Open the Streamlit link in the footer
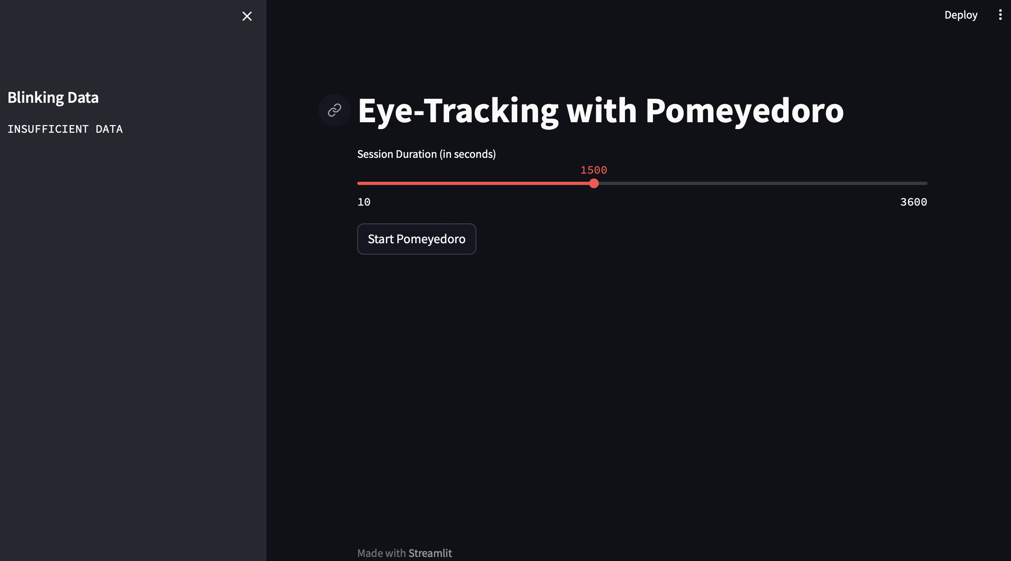This screenshot has height=561, width=1011. 430,552
